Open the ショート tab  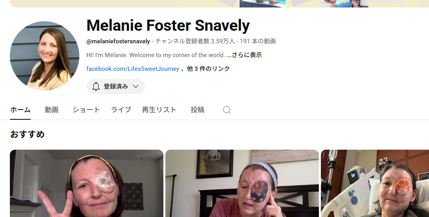click(x=86, y=110)
